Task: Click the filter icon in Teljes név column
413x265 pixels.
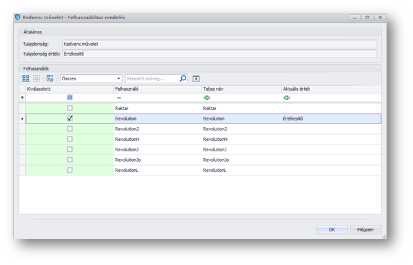Action: click(x=206, y=98)
